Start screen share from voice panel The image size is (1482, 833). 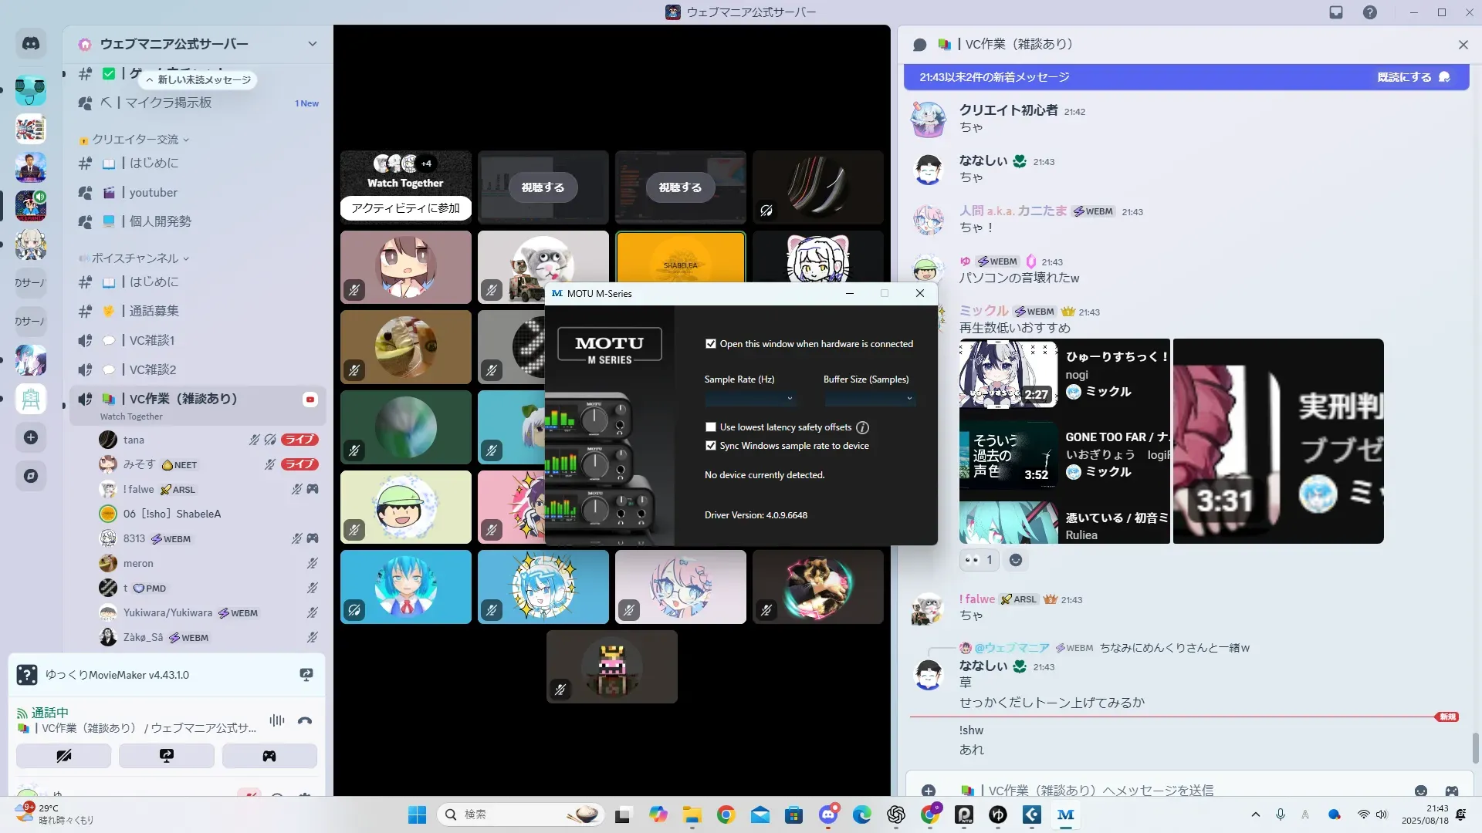(167, 756)
